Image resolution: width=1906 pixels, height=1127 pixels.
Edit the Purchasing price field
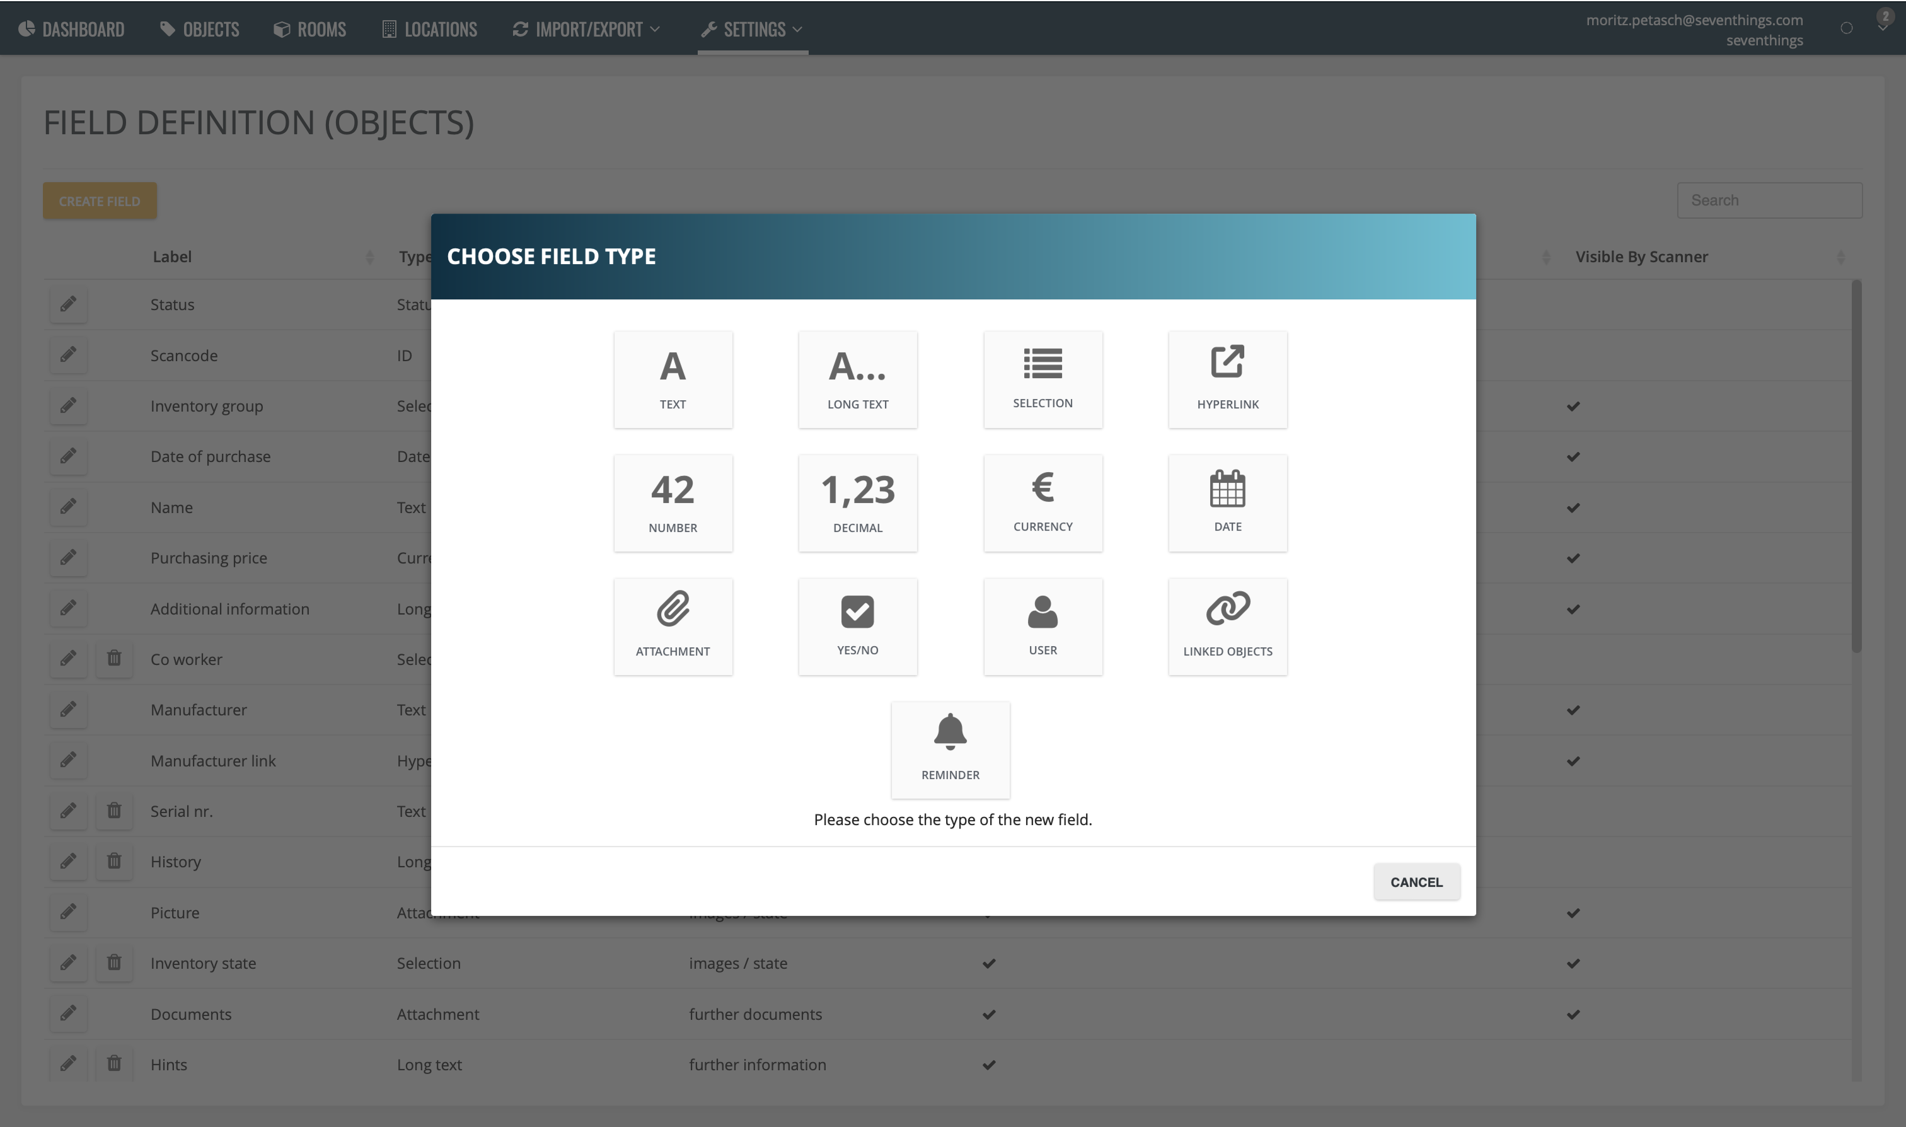pos(68,557)
